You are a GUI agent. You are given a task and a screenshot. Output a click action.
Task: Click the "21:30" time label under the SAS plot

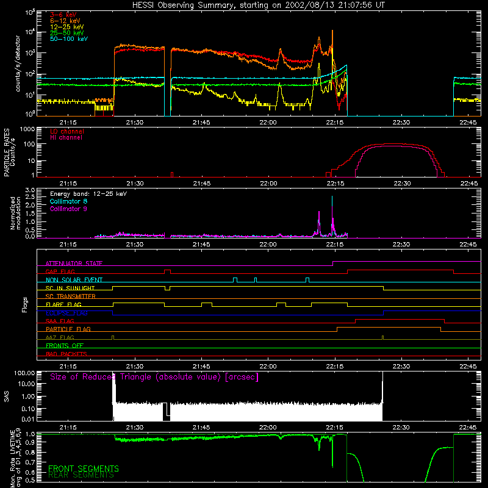(x=135, y=428)
